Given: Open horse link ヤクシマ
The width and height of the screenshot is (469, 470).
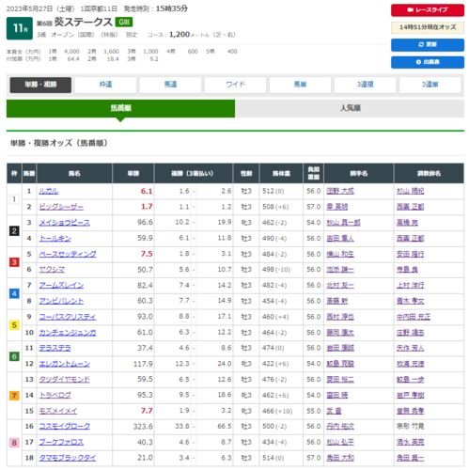Looking at the screenshot, I should tap(52, 270).
